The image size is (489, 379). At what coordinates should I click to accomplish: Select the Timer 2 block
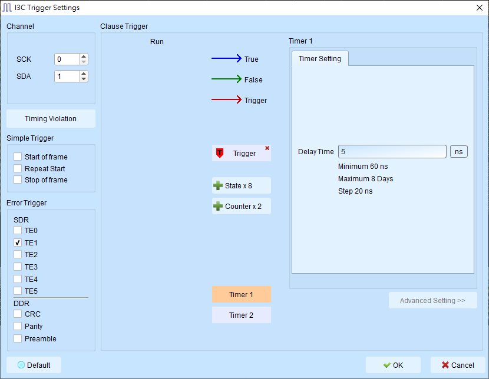pyautogui.click(x=242, y=315)
